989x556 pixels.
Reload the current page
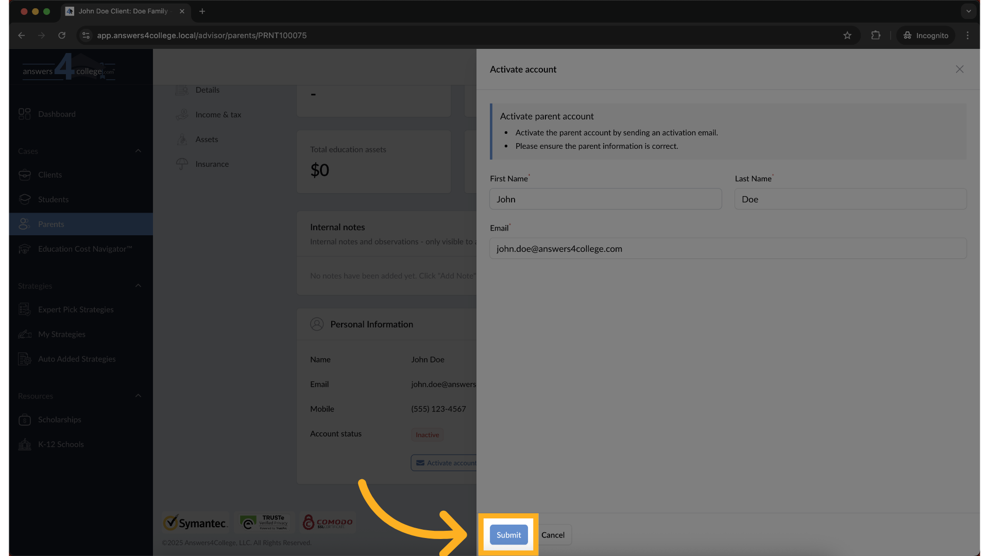coord(62,35)
